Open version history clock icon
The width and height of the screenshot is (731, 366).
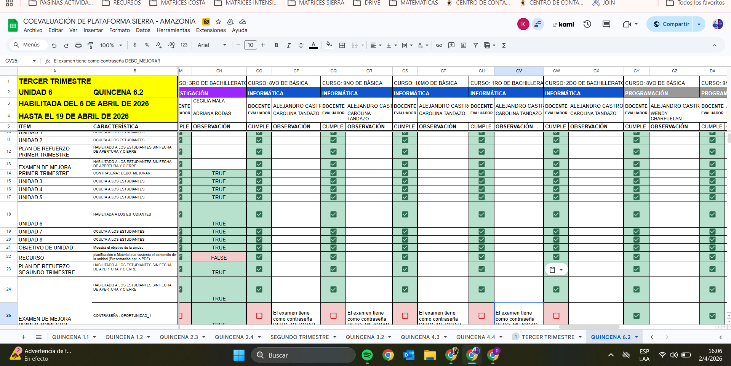click(x=587, y=24)
